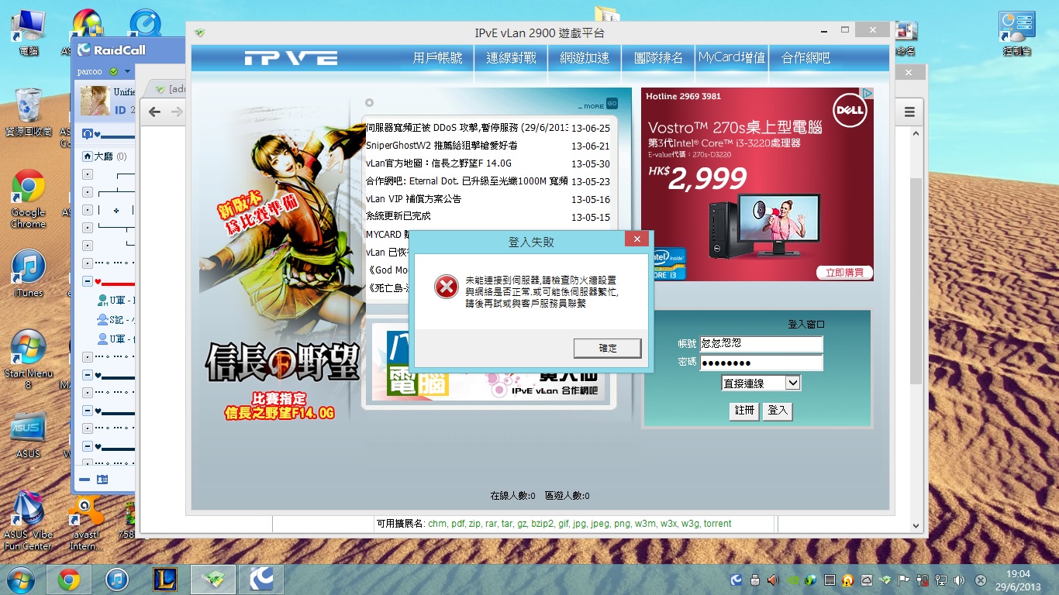1059x595 pixels.
Task: Open news item vLan官方地圖：信長之野望F 14.0G
Action: click(439, 163)
